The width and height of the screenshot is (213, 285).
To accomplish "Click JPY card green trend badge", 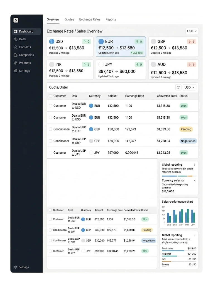I will [139, 65].
